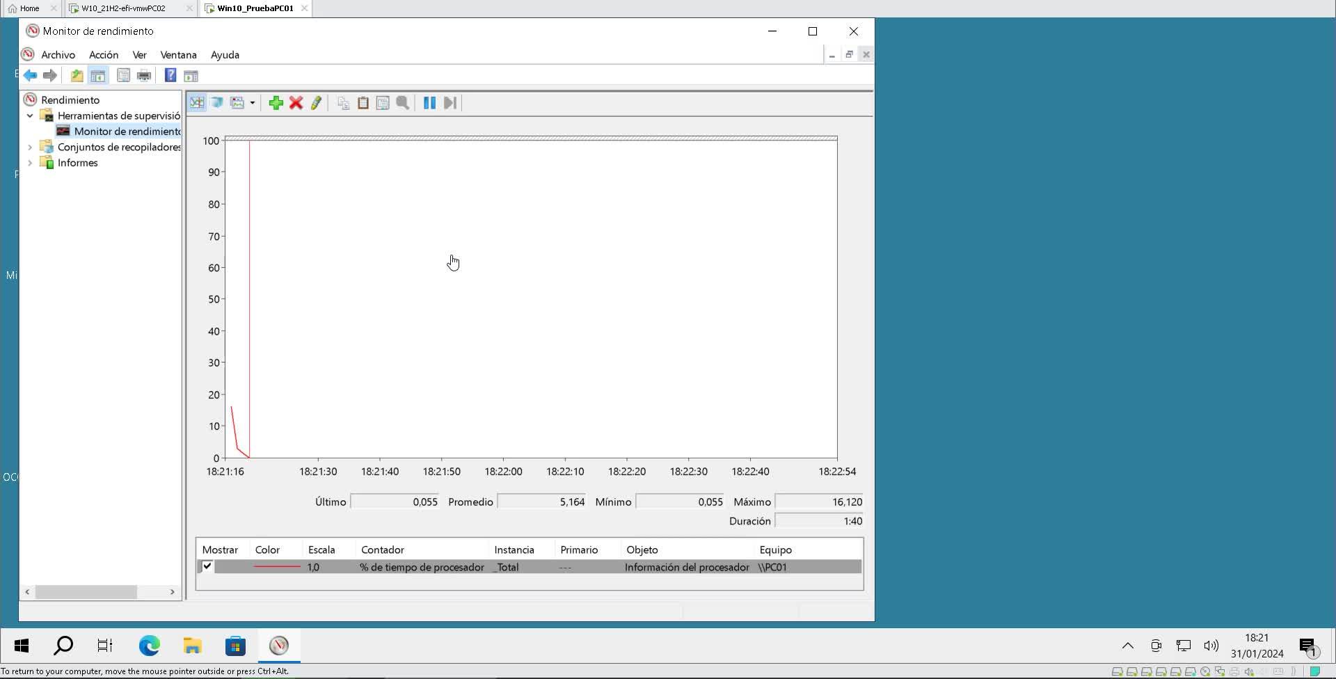Open the Ventana menu
Image resolution: width=1336 pixels, height=679 pixels.
click(x=178, y=55)
